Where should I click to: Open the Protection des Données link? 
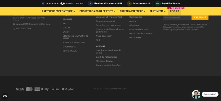[x=108, y=65]
